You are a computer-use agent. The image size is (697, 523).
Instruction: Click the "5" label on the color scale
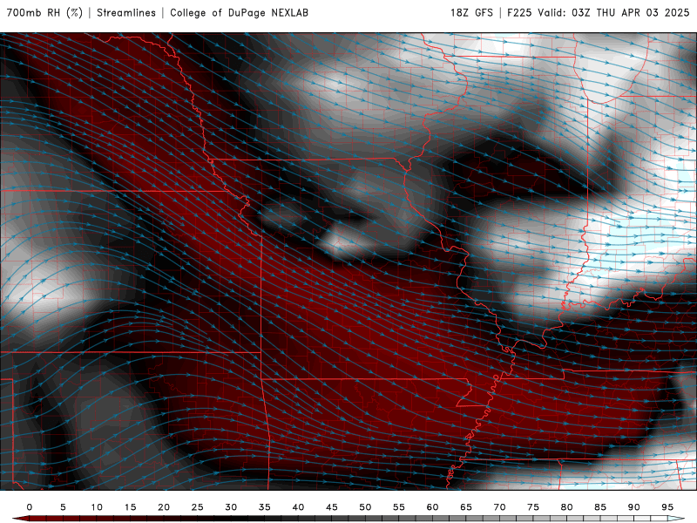[x=63, y=507]
